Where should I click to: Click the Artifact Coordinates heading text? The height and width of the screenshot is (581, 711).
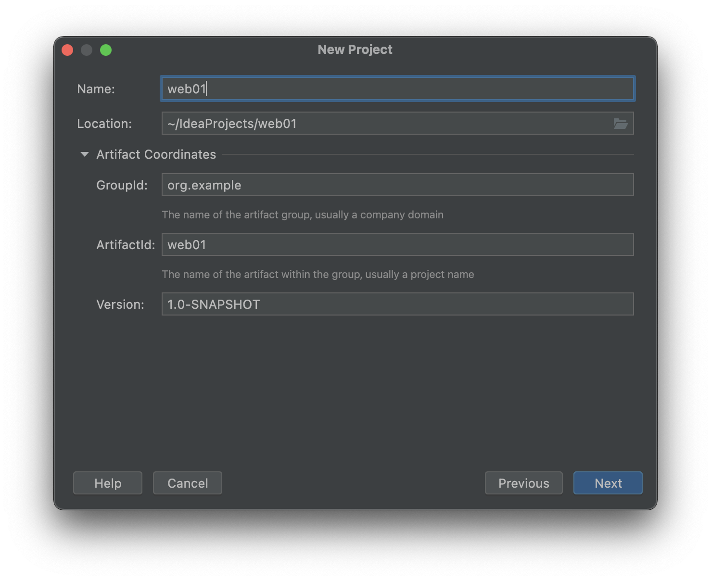pos(156,154)
